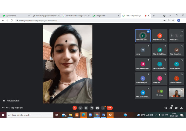Toggle the camera on or off

80,108
